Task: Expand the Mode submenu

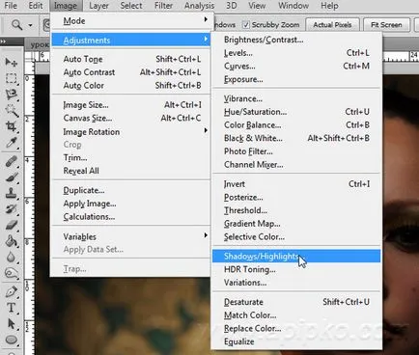Action: tap(130, 21)
